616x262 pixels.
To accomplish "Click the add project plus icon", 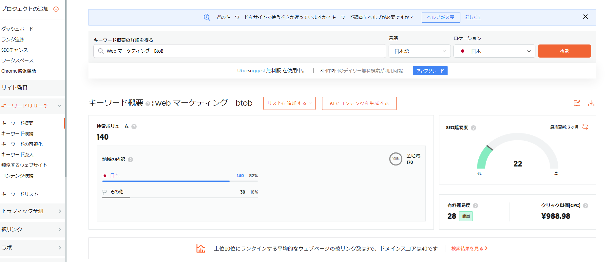I will tap(56, 9).
